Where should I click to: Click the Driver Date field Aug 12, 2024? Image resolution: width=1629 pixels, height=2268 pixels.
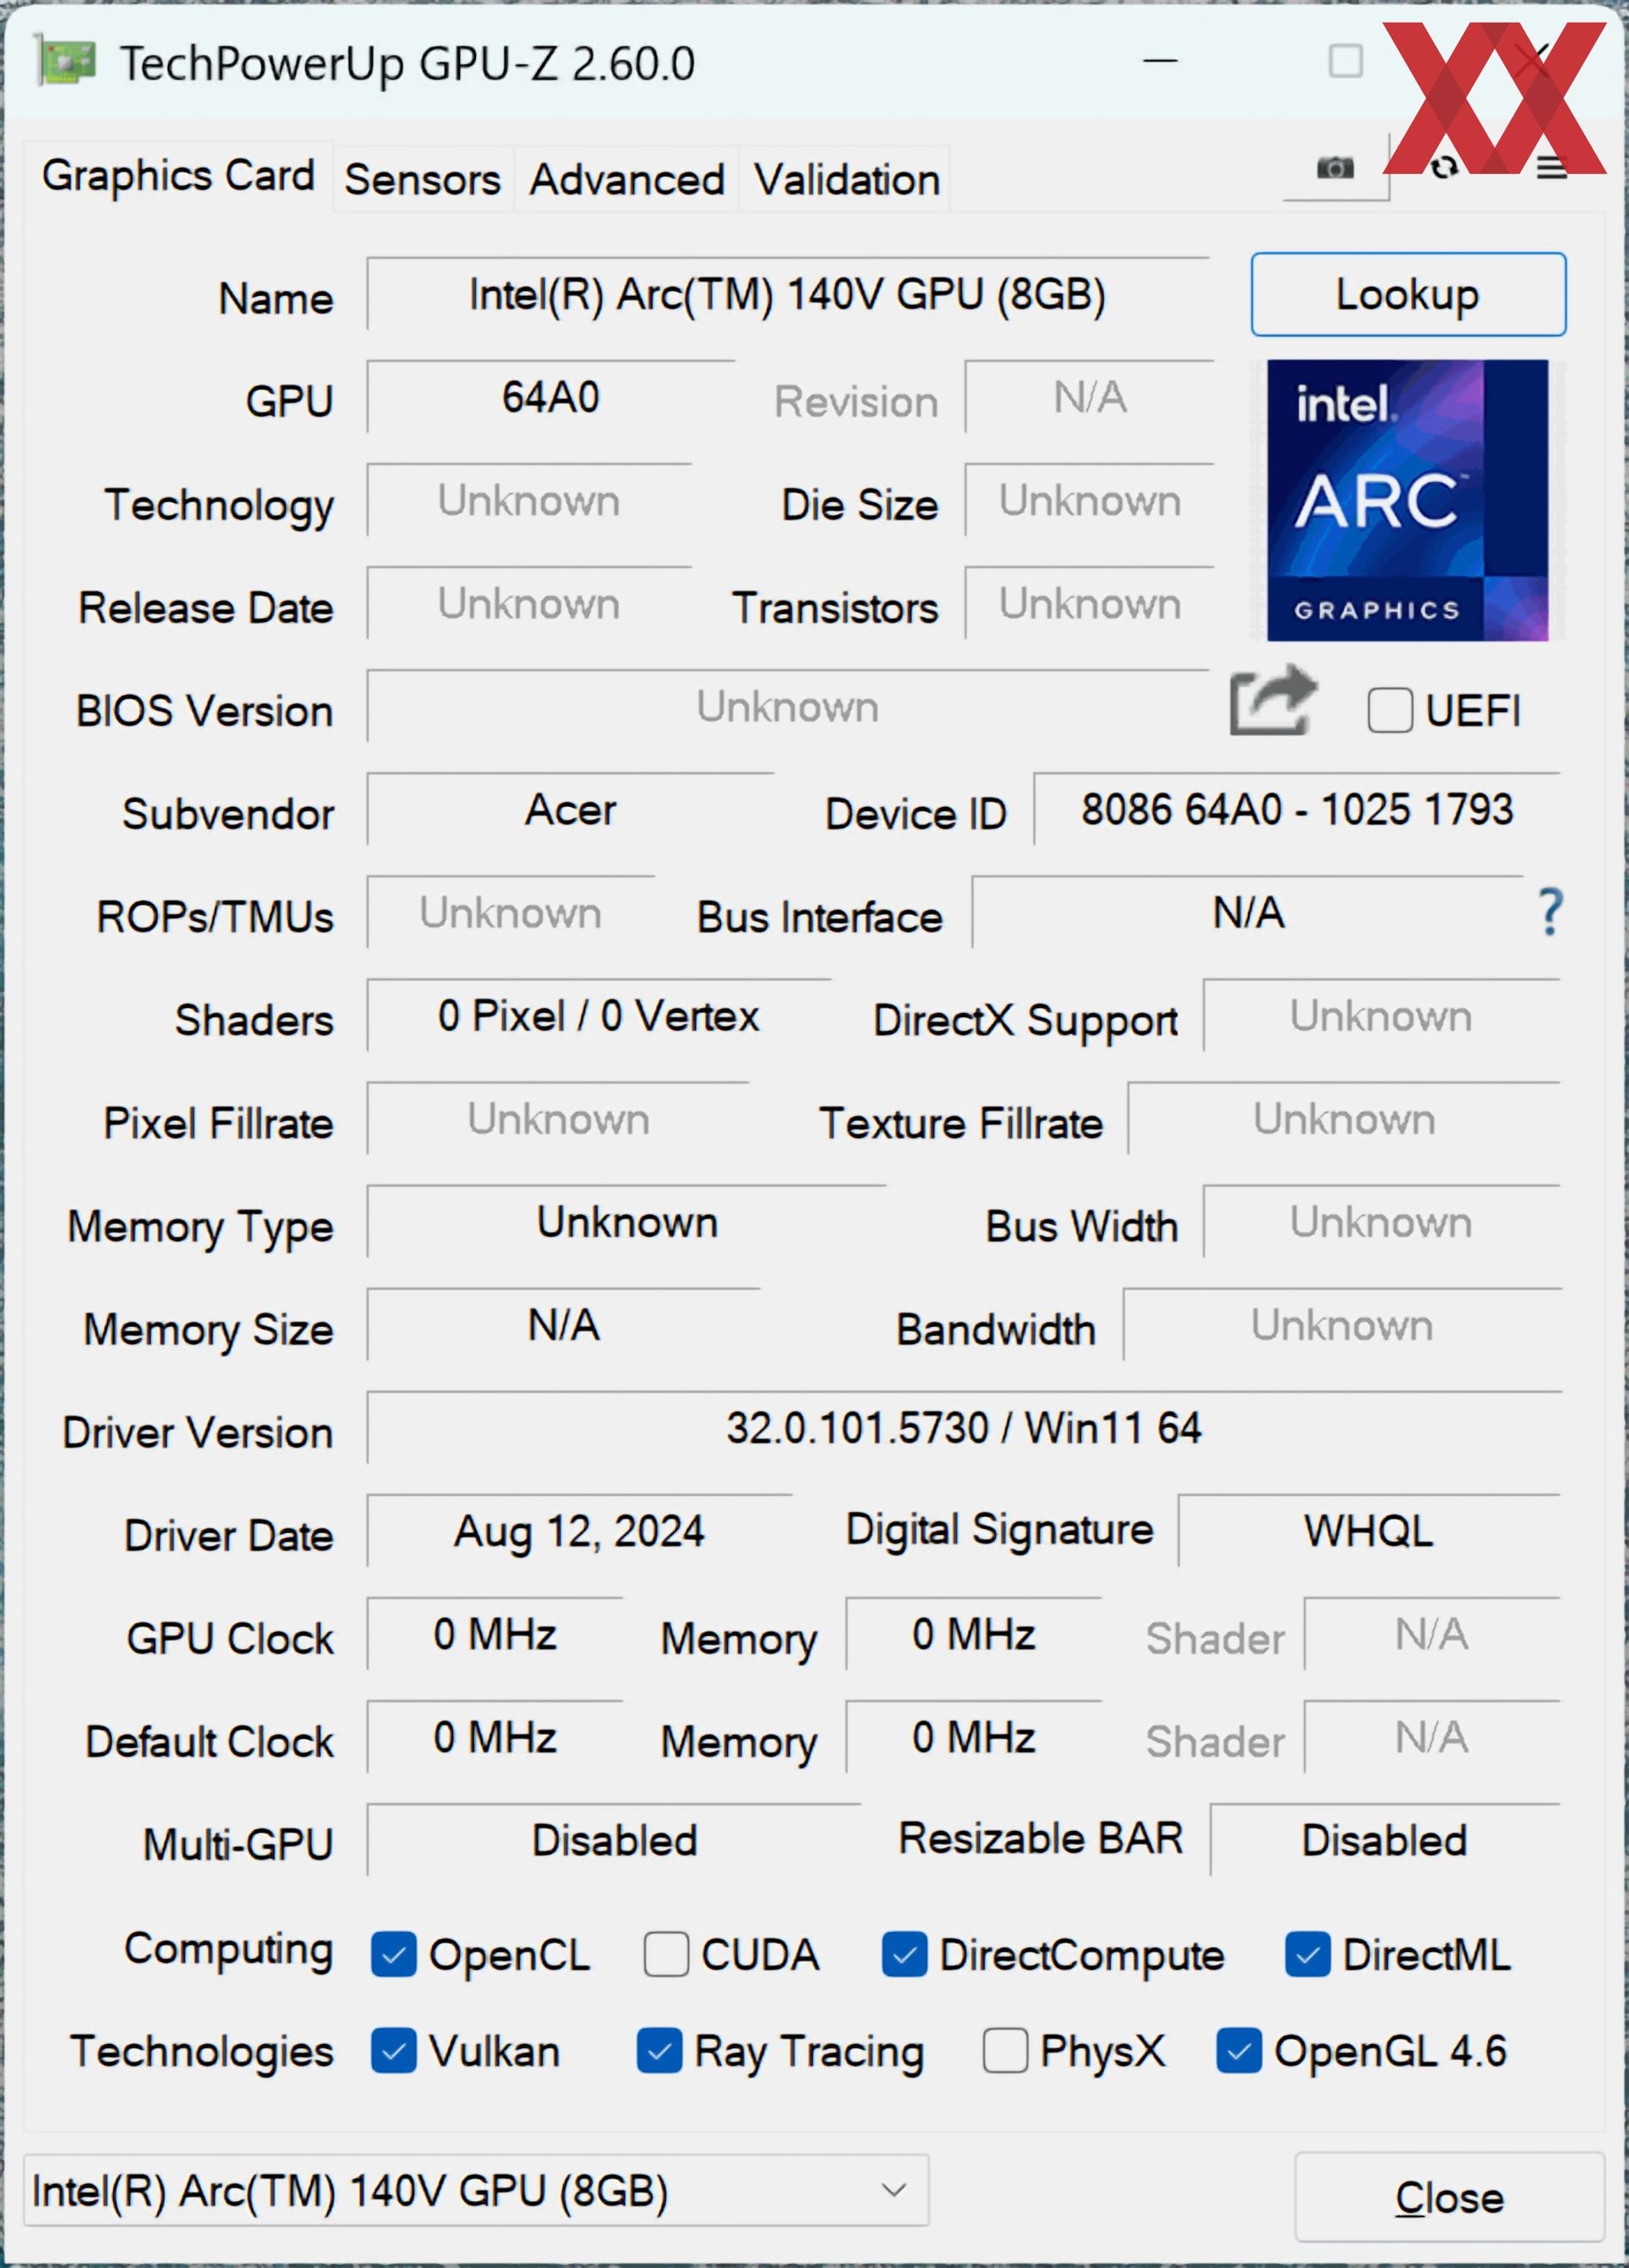579,1530
